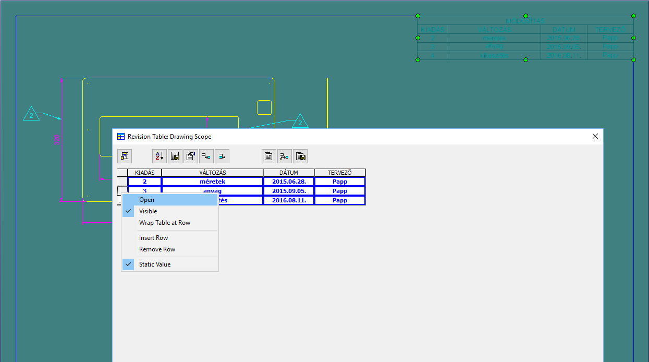Click the date cell 2015.09.05
The width and height of the screenshot is (649, 362).
(288, 190)
